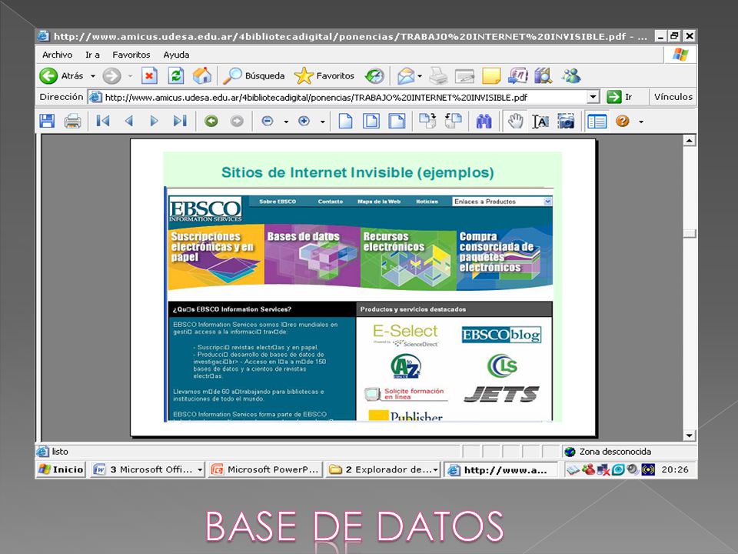Click the greyed forward arrow button
Viewport: 738px width, 554px height.
[111, 76]
